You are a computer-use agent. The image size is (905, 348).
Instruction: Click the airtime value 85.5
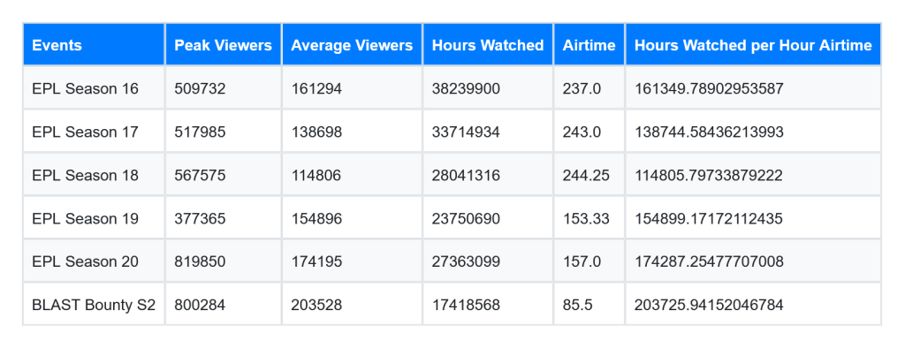pyautogui.click(x=578, y=305)
